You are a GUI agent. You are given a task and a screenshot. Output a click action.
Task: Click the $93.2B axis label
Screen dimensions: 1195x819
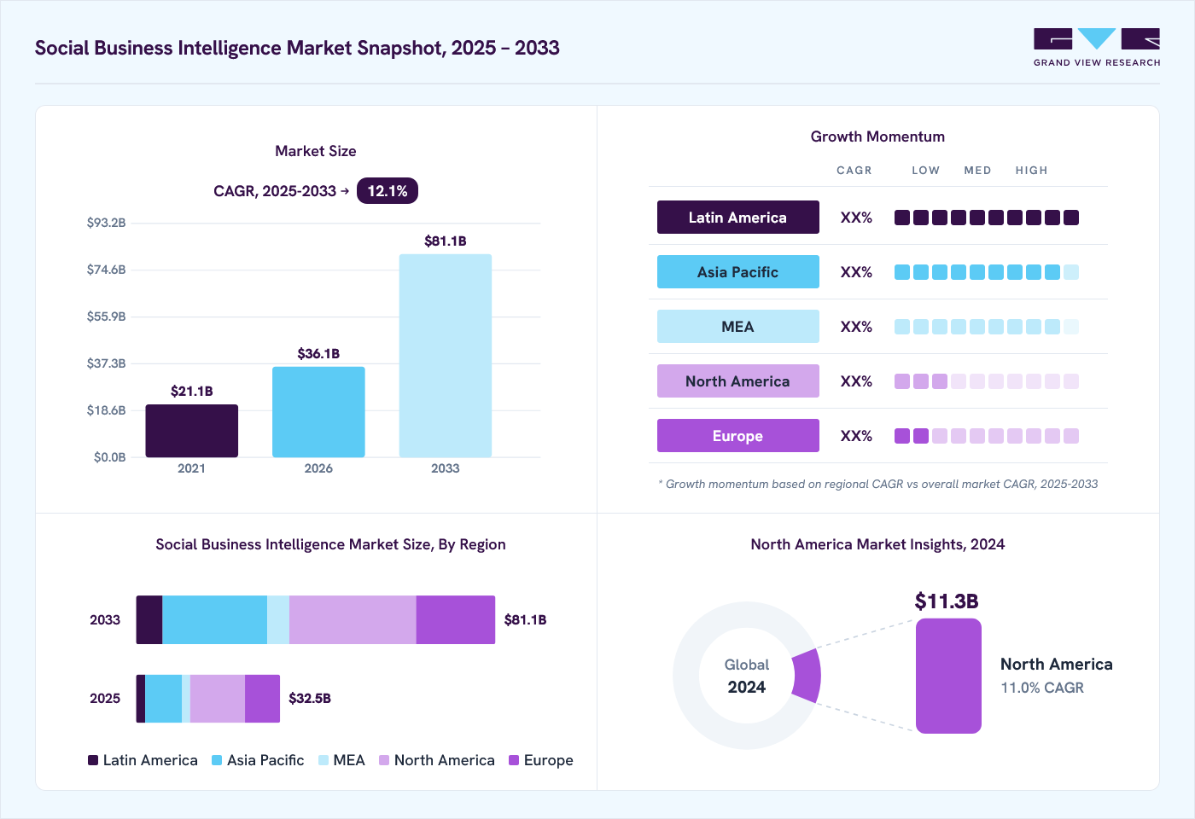[x=107, y=223]
